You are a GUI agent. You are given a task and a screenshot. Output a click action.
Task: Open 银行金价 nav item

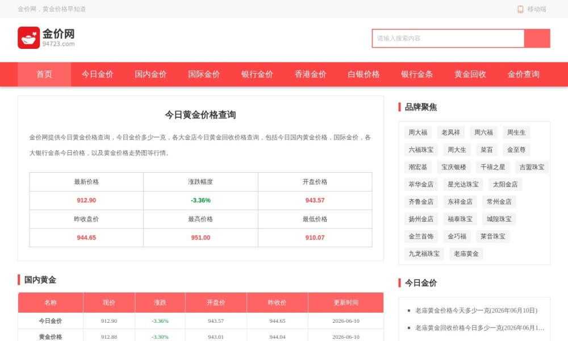[257, 74]
